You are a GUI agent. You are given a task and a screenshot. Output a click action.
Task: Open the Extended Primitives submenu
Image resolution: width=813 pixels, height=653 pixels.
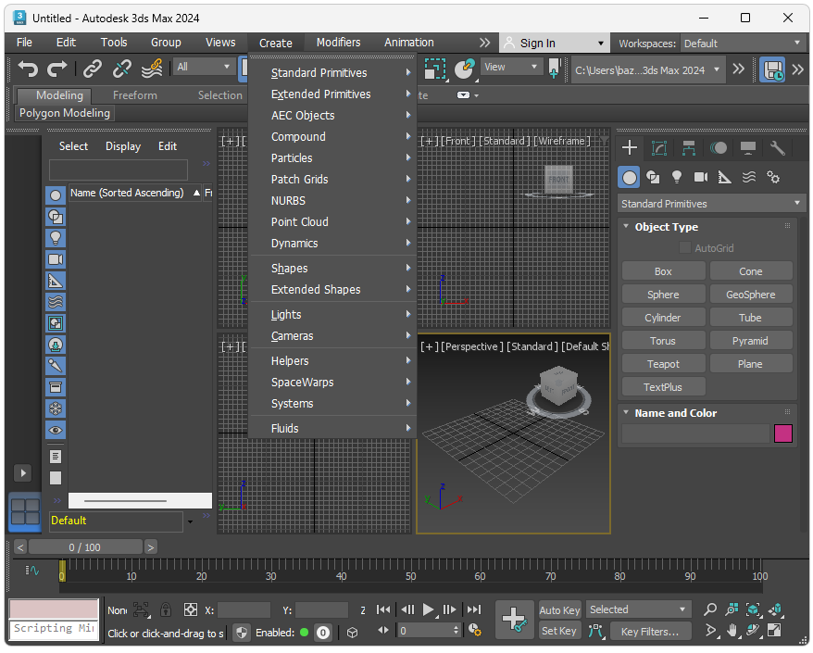pos(333,94)
